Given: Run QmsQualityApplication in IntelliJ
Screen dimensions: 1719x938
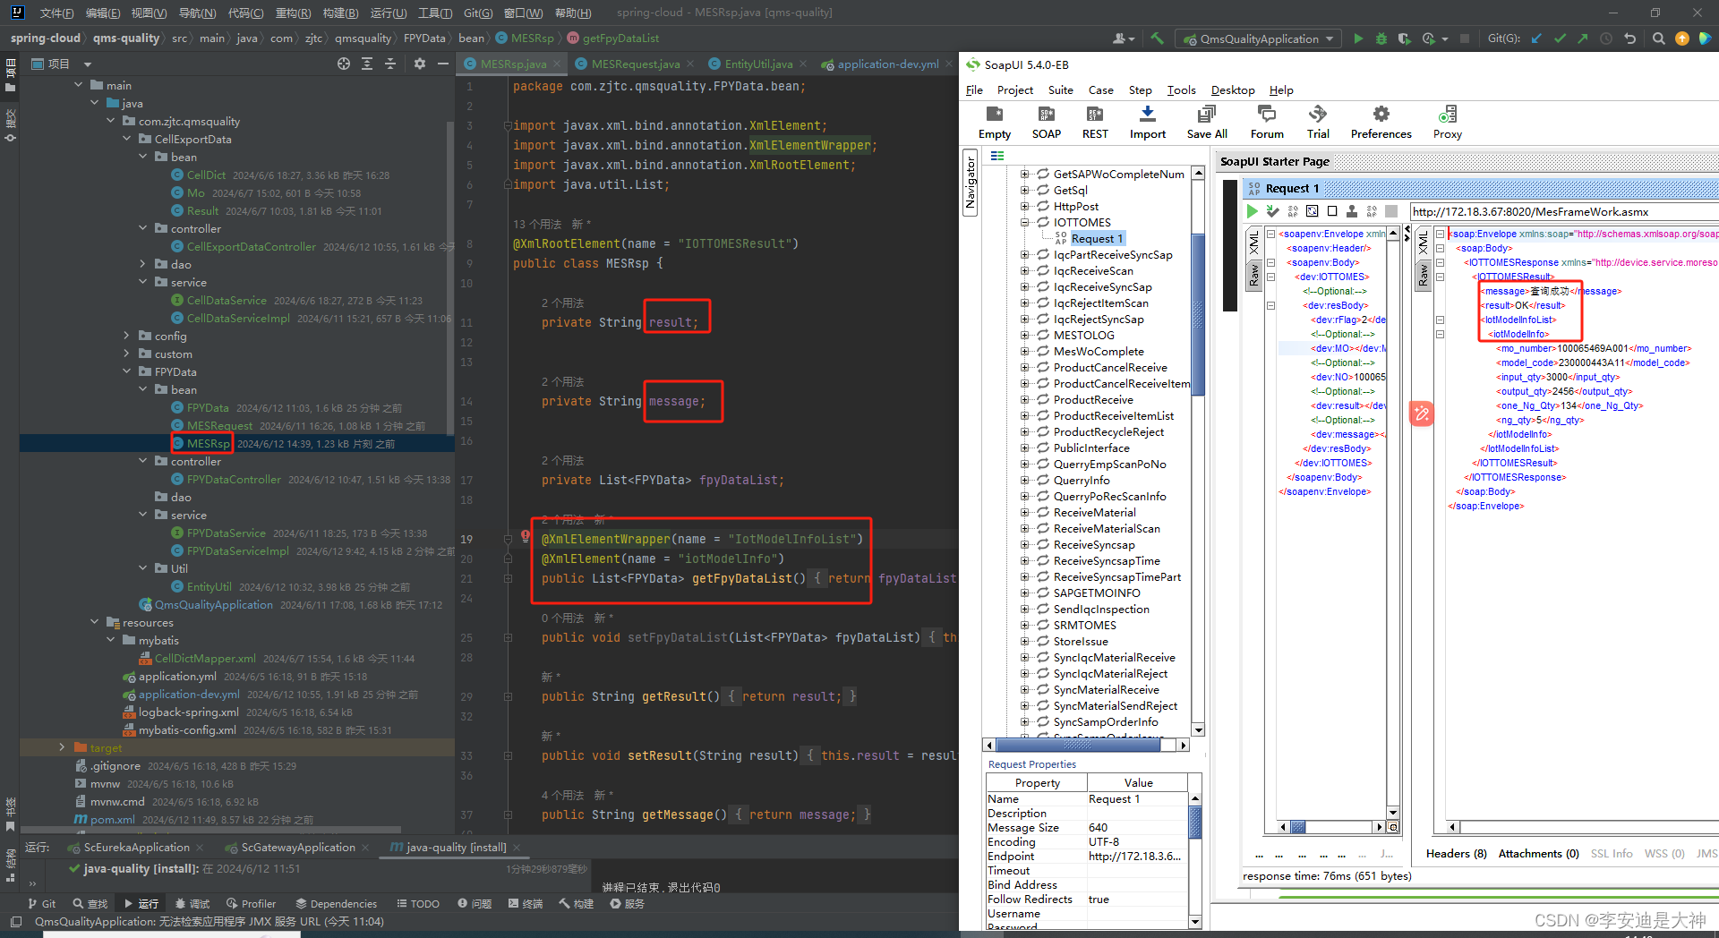Looking at the screenshot, I should tap(1358, 38).
